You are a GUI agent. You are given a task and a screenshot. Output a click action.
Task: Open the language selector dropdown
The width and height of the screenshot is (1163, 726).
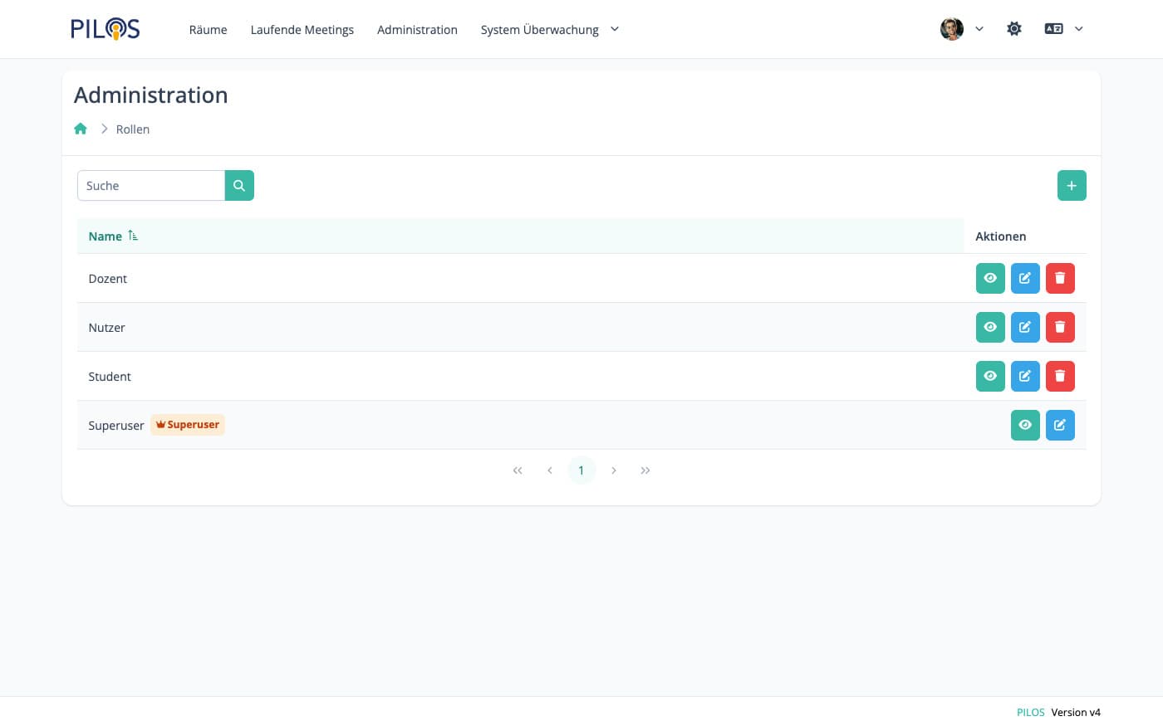coord(1063,29)
